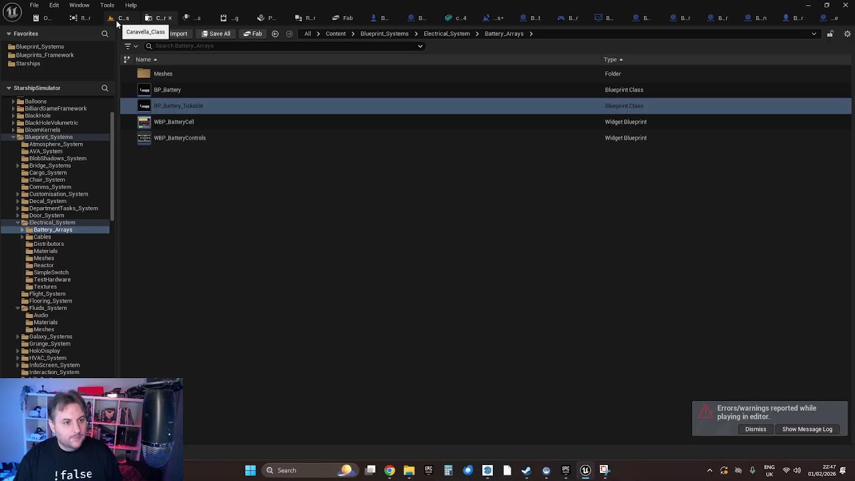Image resolution: width=855 pixels, height=481 pixels.
Task: Open the Calculator app on taskbar
Action: (448, 470)
